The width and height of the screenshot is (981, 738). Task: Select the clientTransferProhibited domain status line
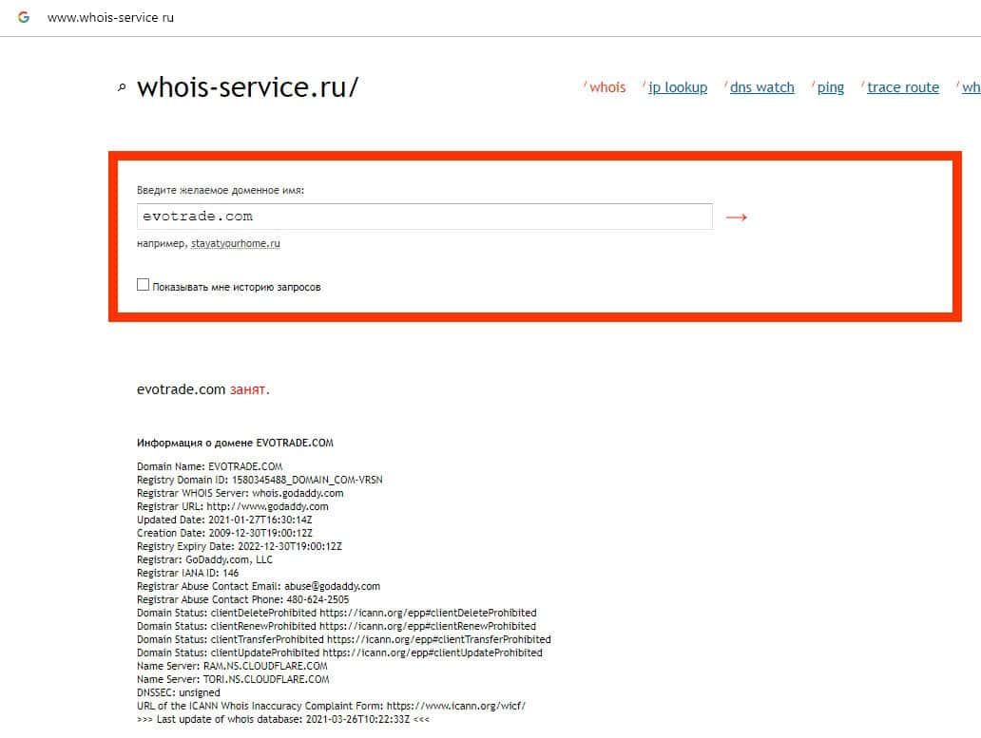[x=344, y=639]
